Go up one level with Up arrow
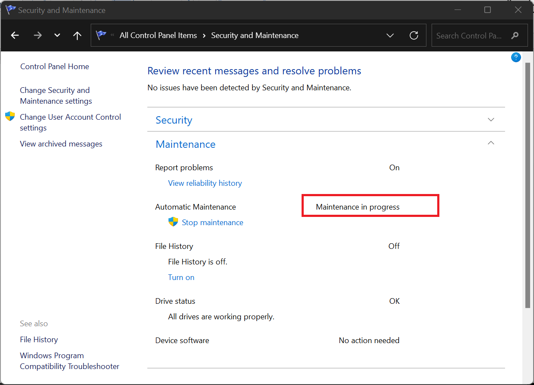534x385 pixels. click(x=77, y=35)
